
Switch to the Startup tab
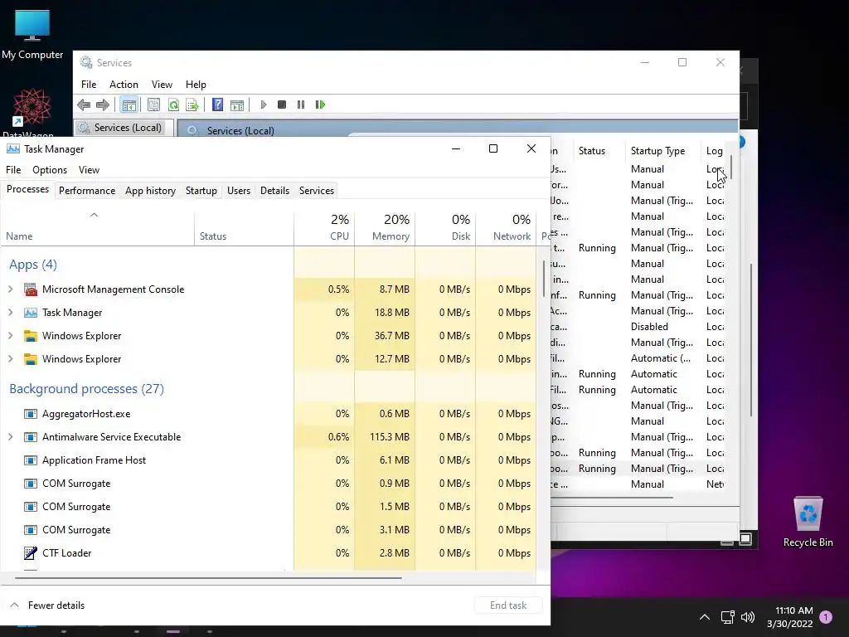tap(201, 191)
